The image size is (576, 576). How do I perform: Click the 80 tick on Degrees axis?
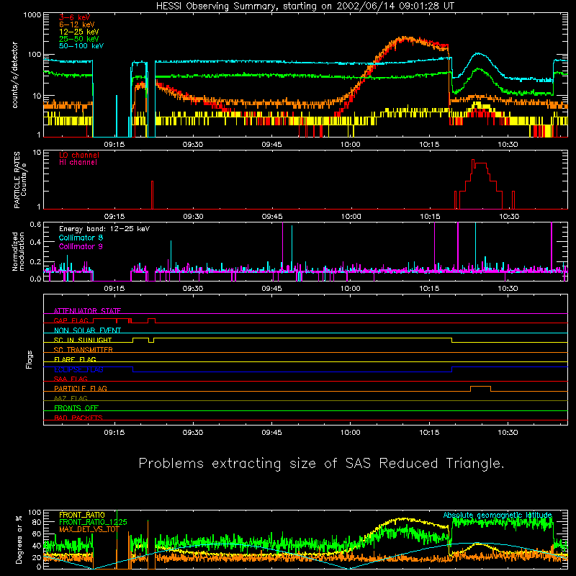pos(37,522)
